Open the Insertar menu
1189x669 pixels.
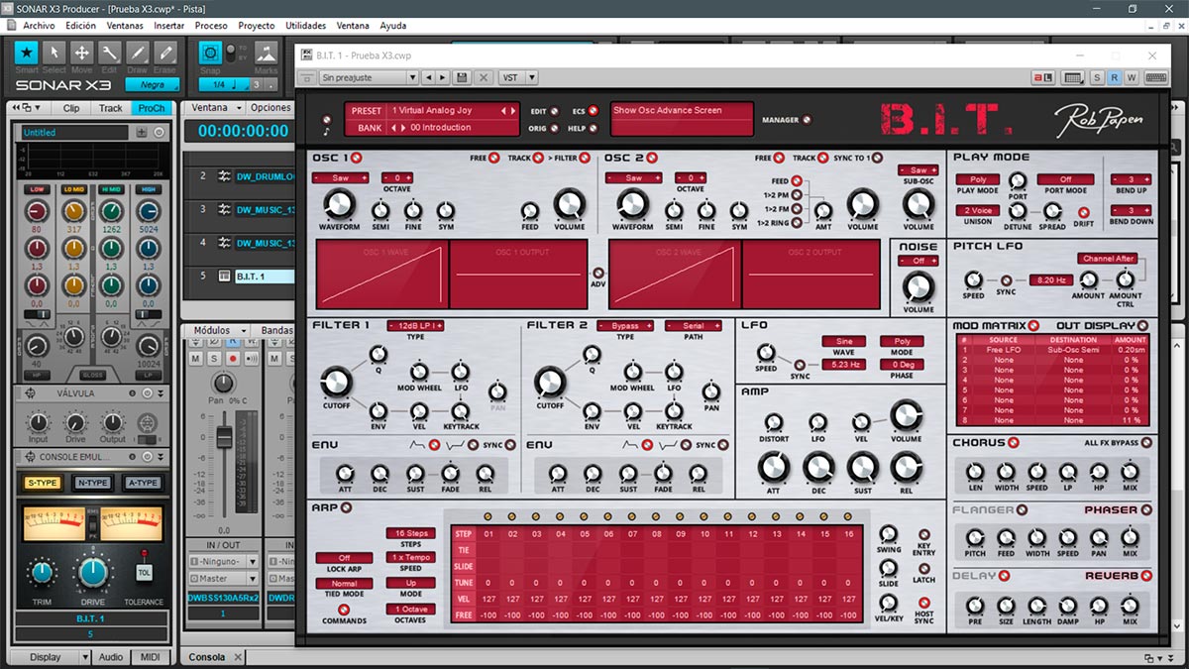click(x=169, y=25)
